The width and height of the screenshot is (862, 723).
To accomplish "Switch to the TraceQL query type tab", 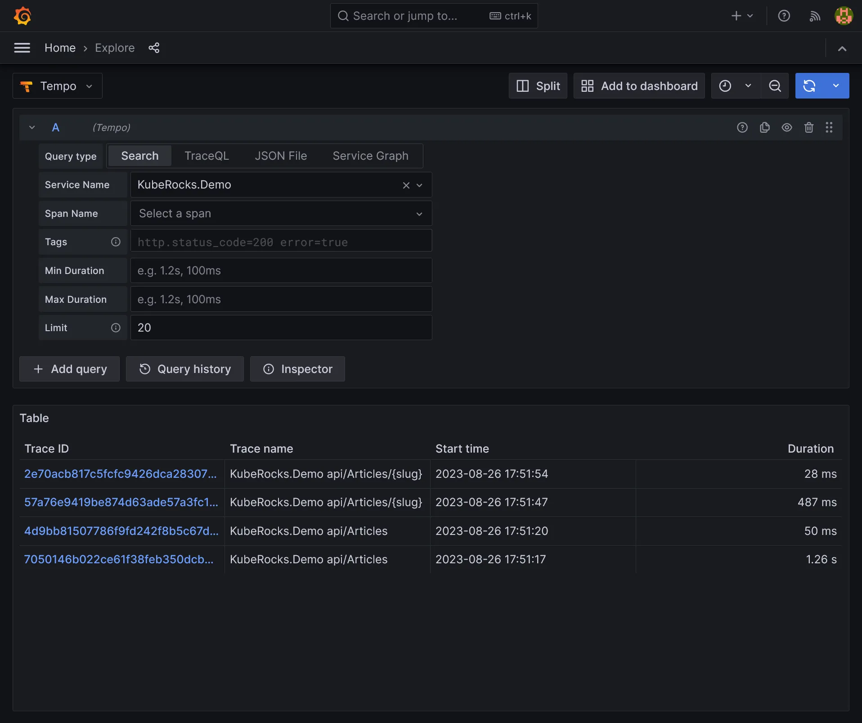I will (x=207, y=156).
